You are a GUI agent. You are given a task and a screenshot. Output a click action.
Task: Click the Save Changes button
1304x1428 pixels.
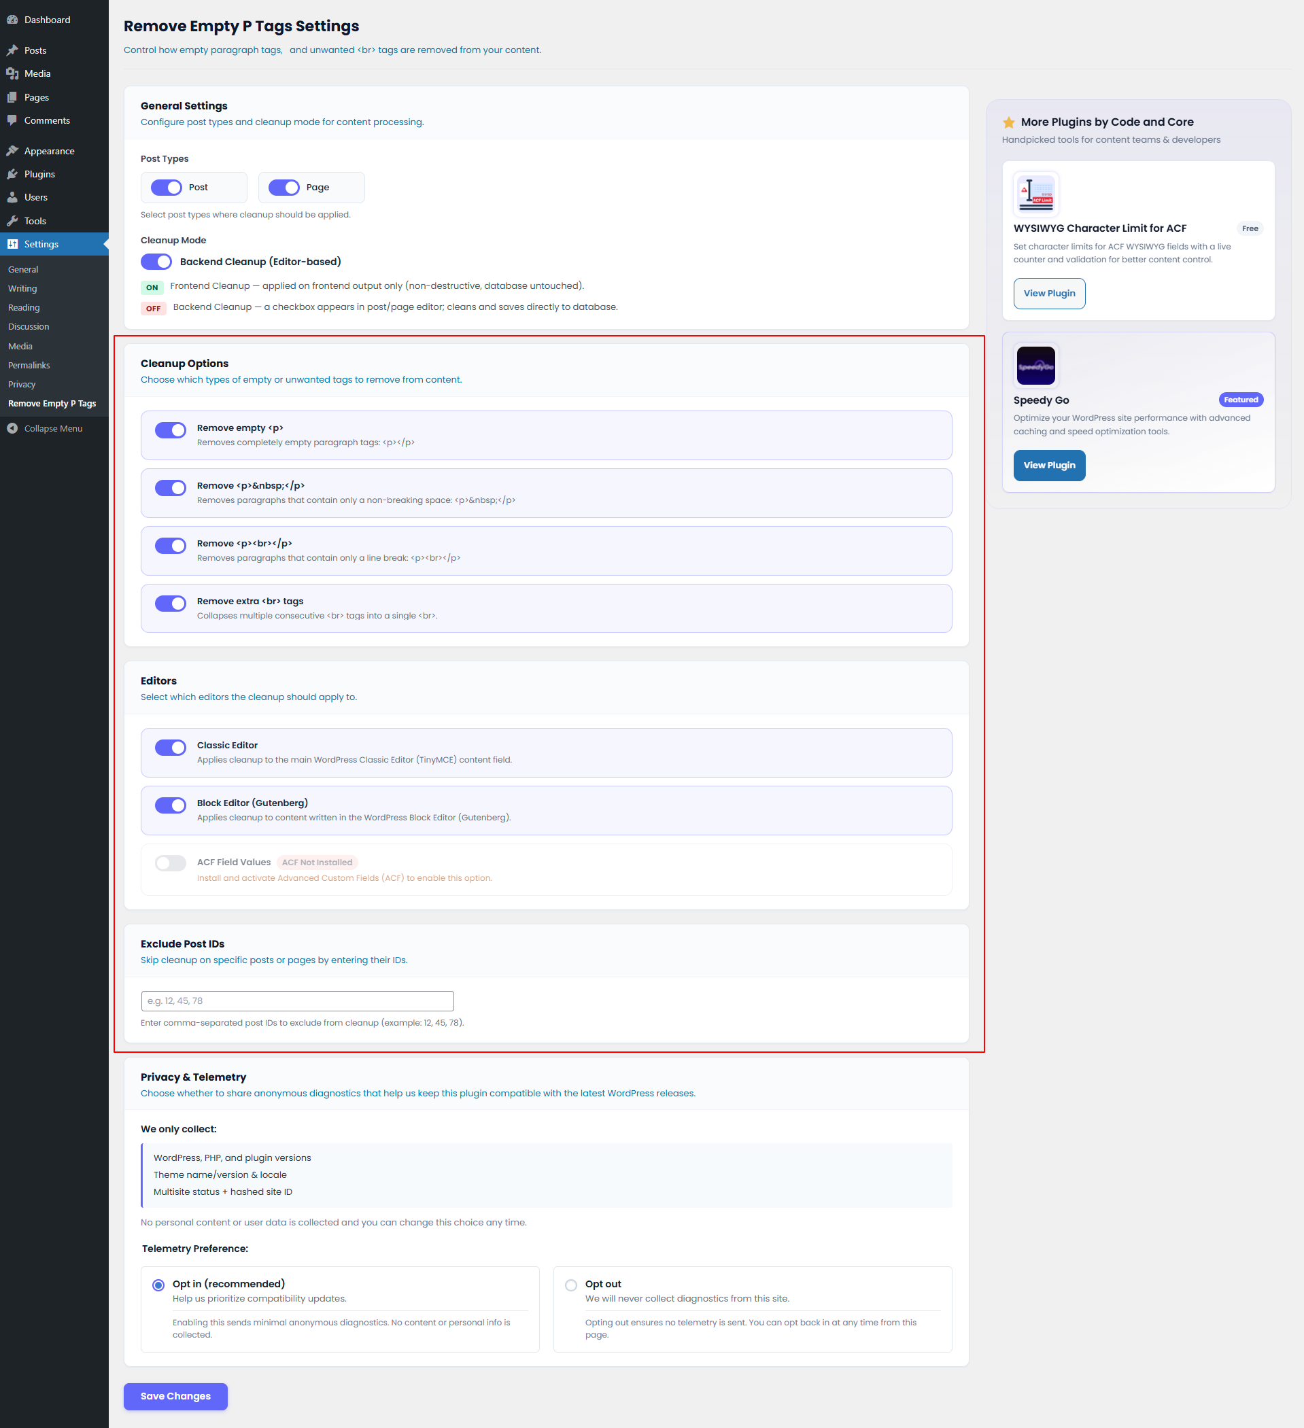click(176, 1396)
